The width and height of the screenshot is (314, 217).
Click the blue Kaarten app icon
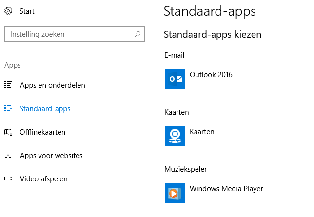point(175,136)
